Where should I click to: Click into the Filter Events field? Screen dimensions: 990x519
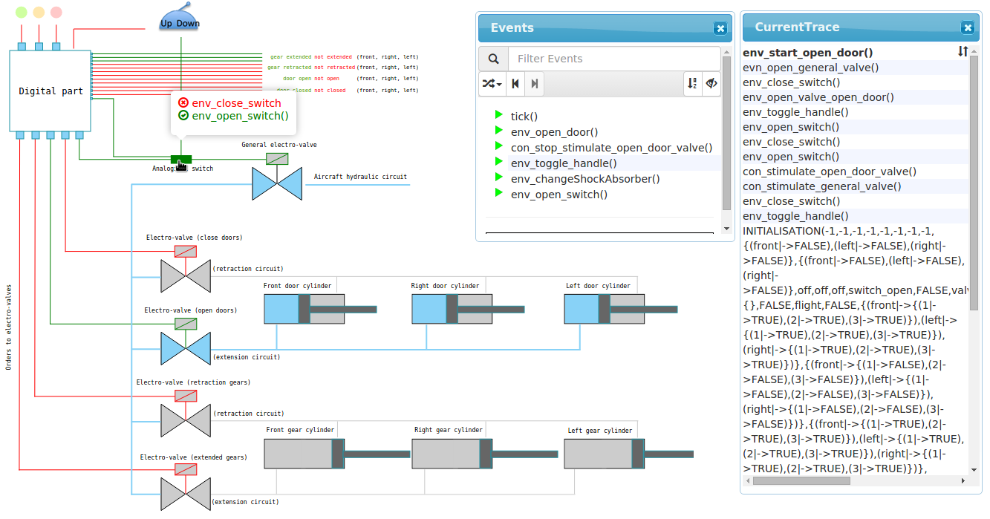click(613, 59)
